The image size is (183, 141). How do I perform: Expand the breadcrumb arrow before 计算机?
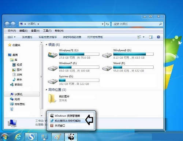tap(25, 24)
